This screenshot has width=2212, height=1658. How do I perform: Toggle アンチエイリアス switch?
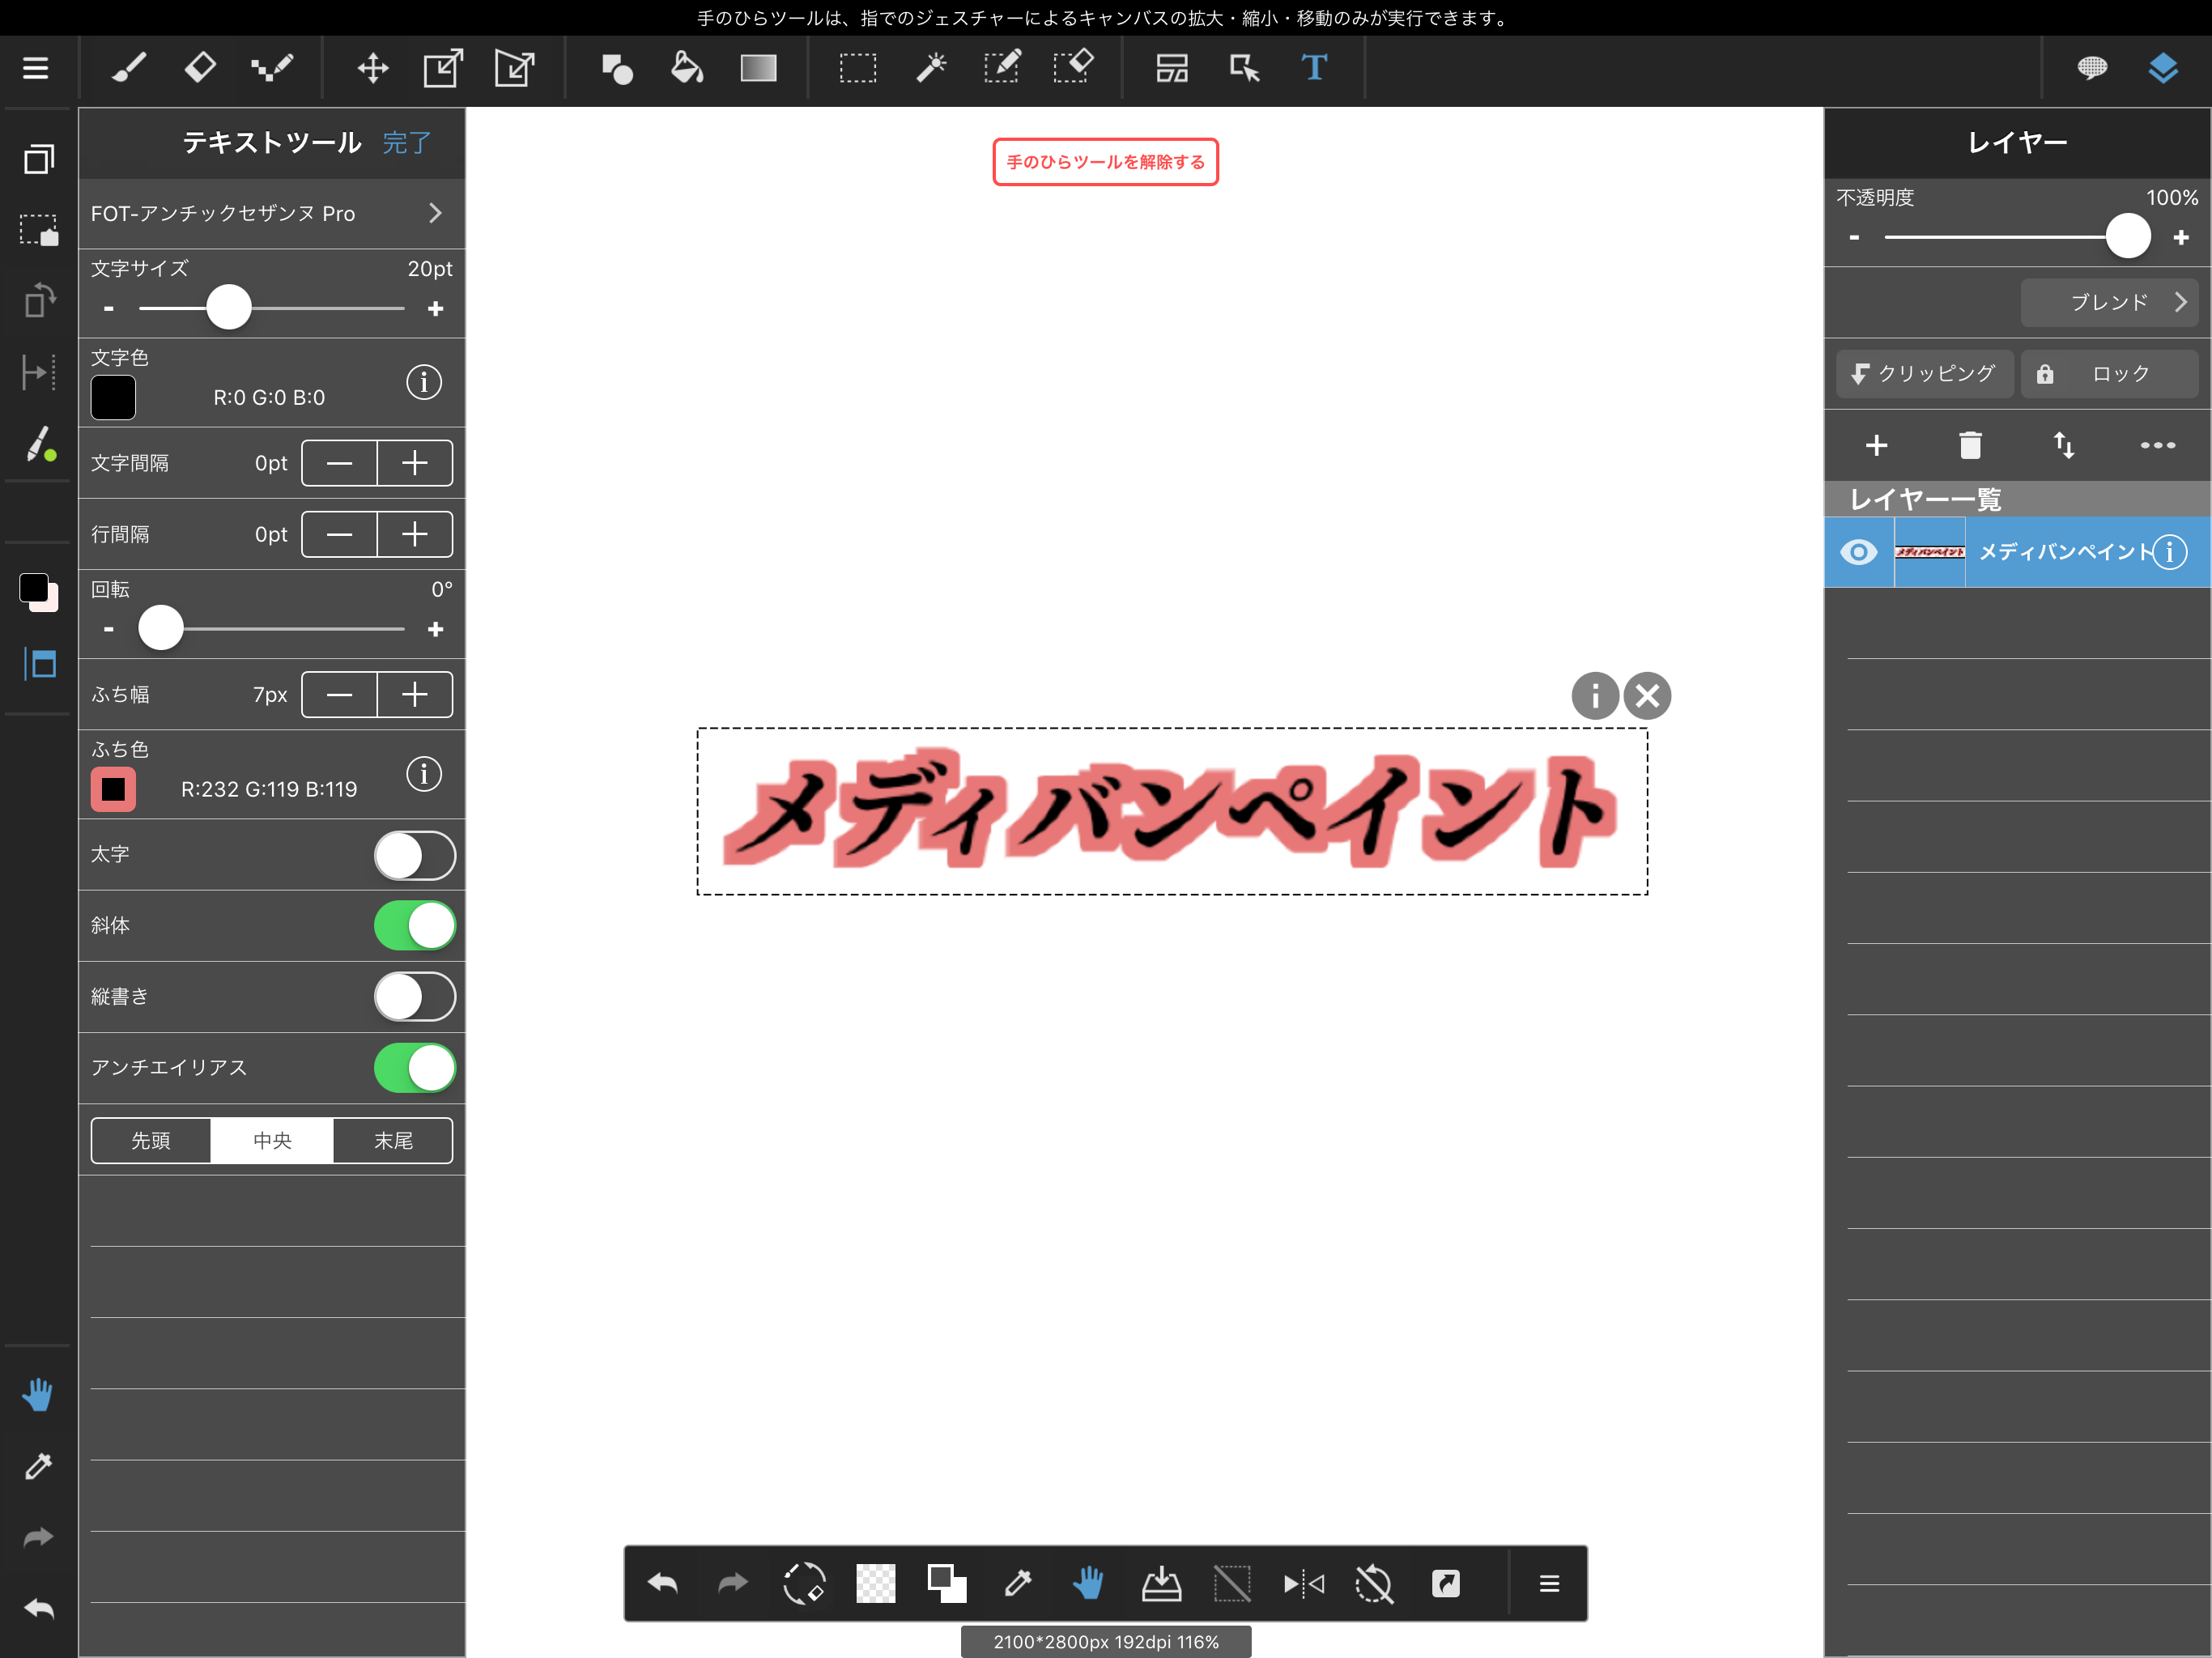click(415, 1068)
